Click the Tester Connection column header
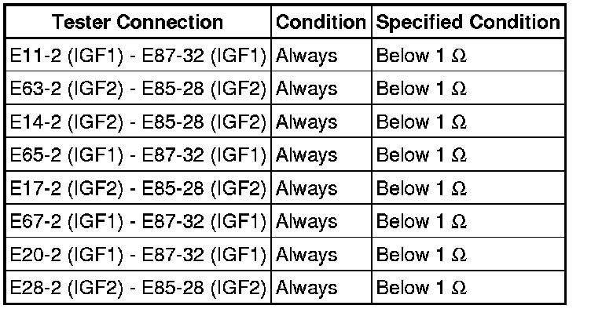The height and width of the screenshot is (309, 591). [138, 22]
